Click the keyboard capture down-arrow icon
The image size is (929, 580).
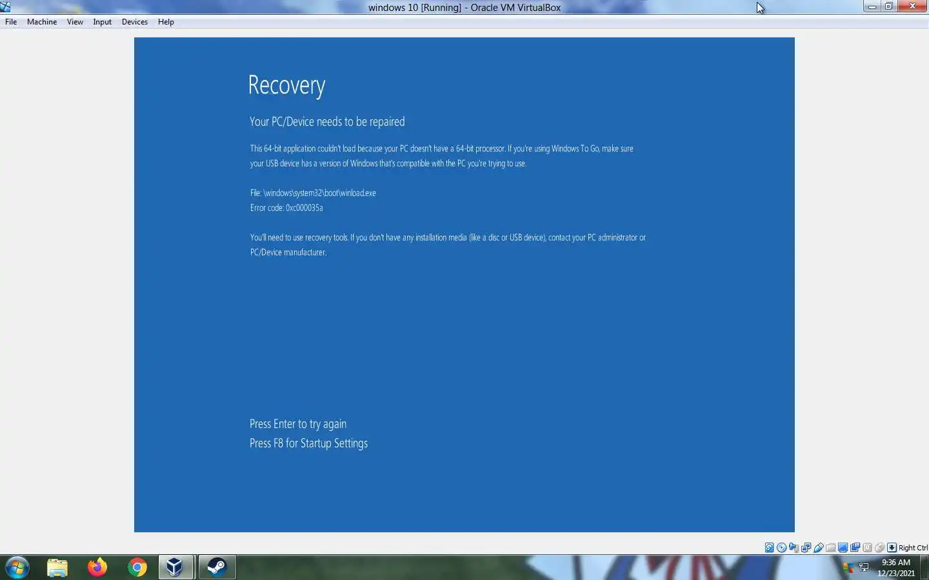pyautogui.click(x=892, y=548)
